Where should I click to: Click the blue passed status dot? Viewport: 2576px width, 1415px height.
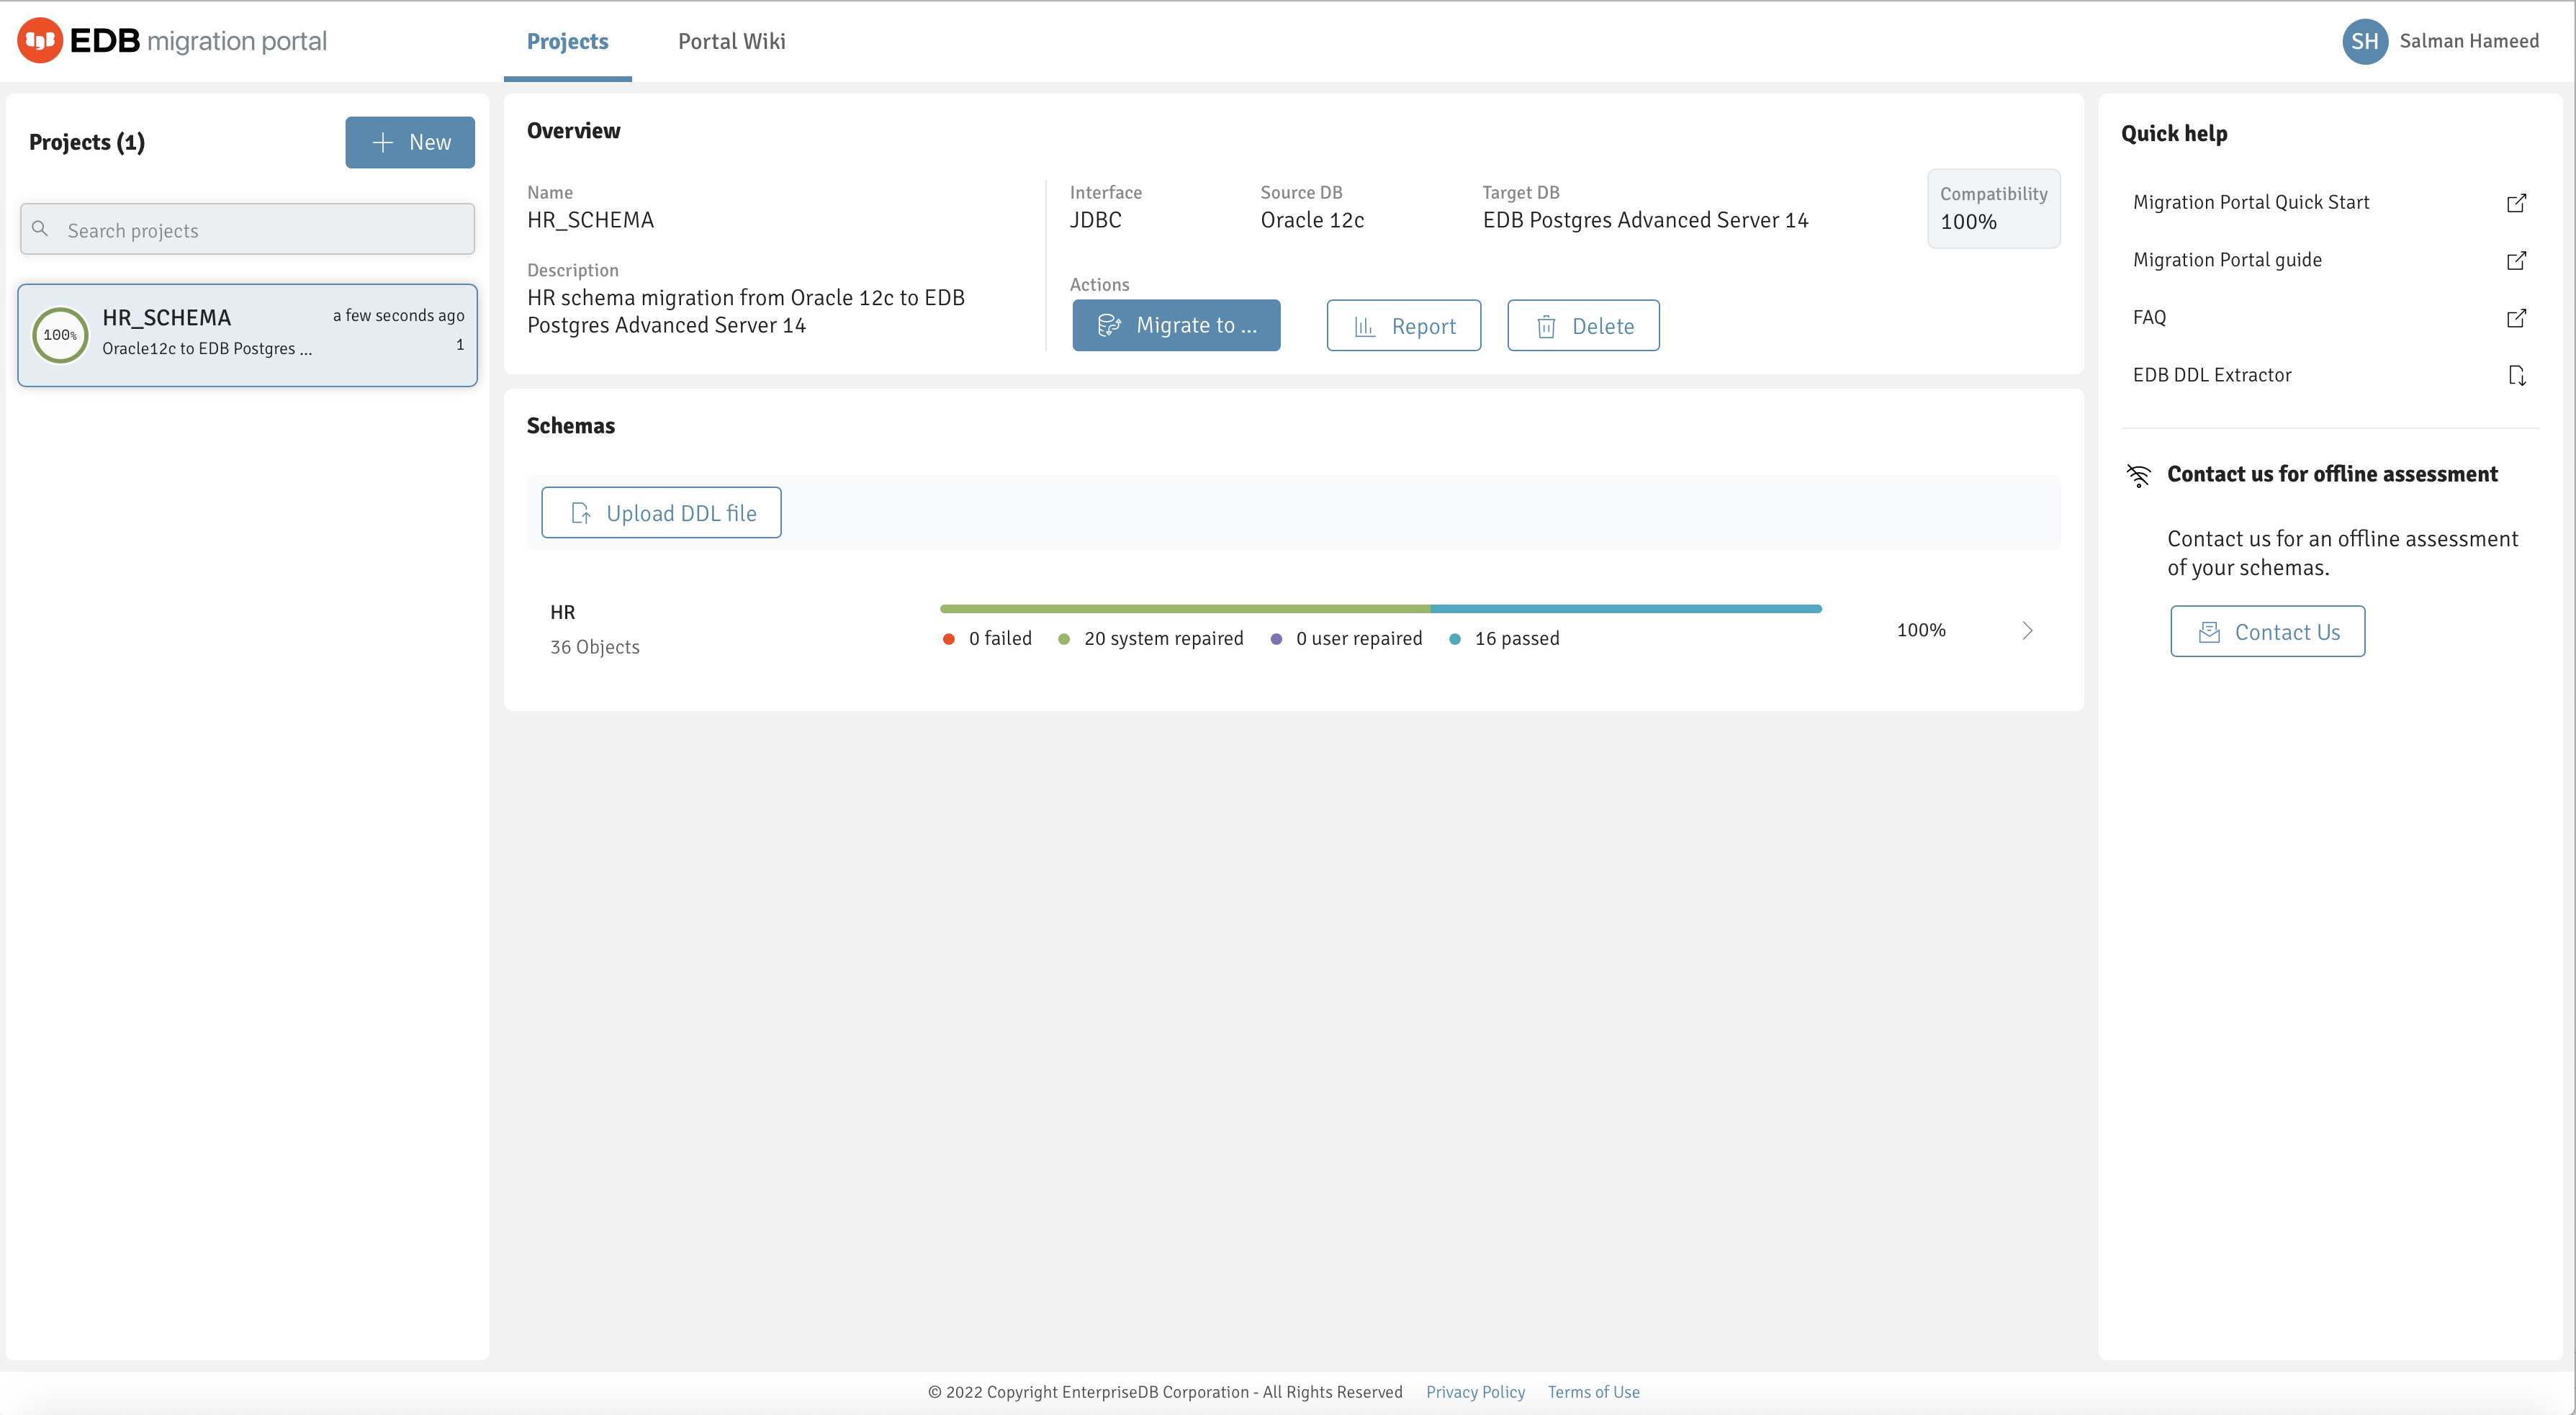click(1454, 639)
